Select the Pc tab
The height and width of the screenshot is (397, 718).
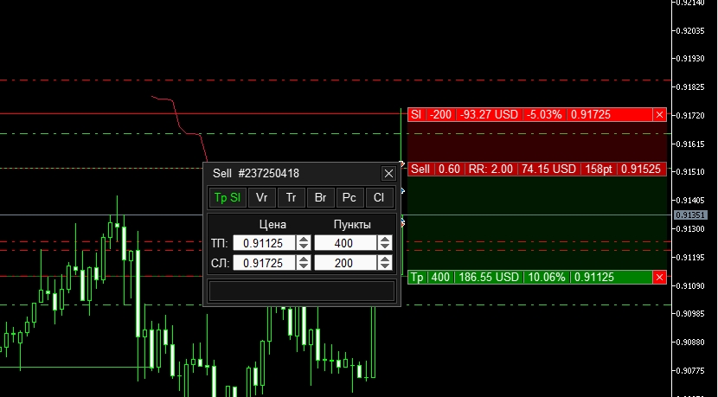349,198
